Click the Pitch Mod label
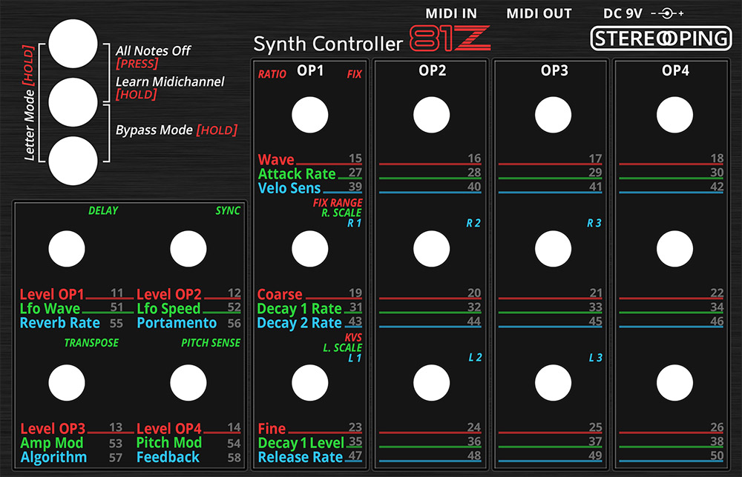This screenshot has width=742, height=477. point(169,442)
